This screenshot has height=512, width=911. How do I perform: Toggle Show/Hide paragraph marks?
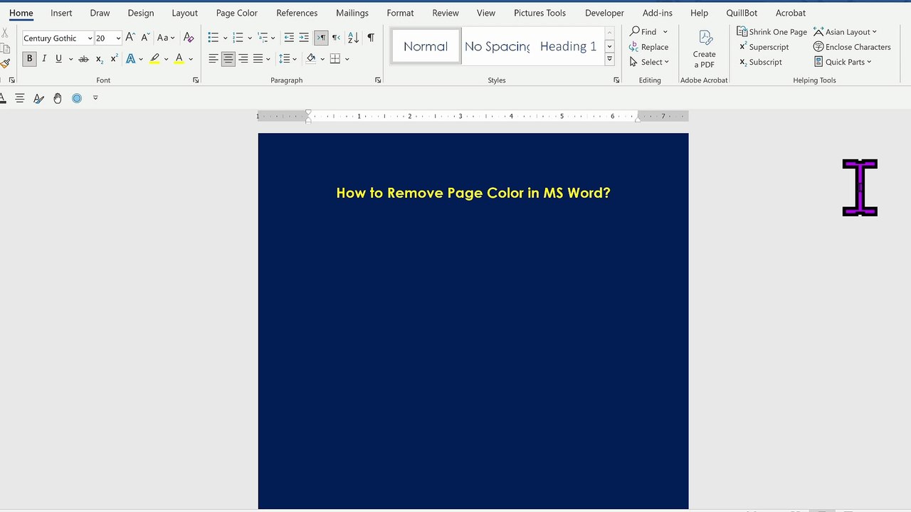tap(371, 38)
